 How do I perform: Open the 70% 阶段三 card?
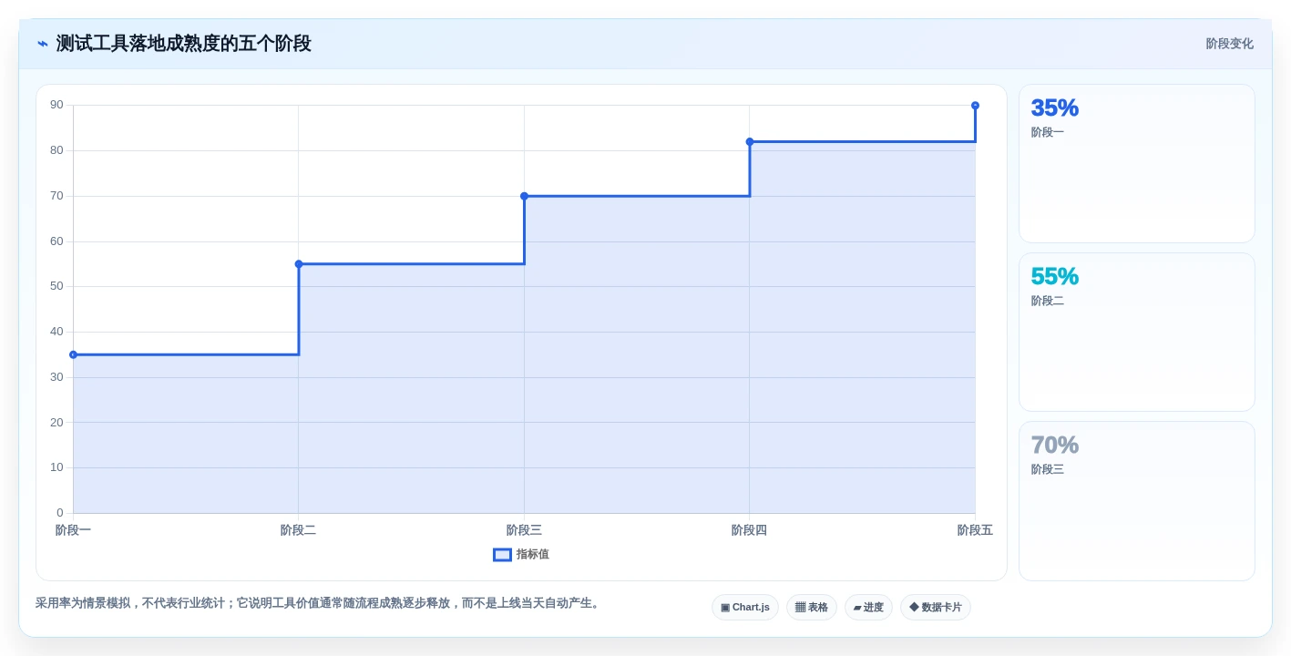1136,500
